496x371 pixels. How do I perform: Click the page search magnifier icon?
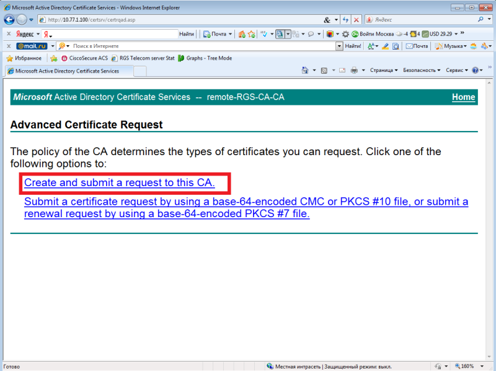tap(396, 46)
